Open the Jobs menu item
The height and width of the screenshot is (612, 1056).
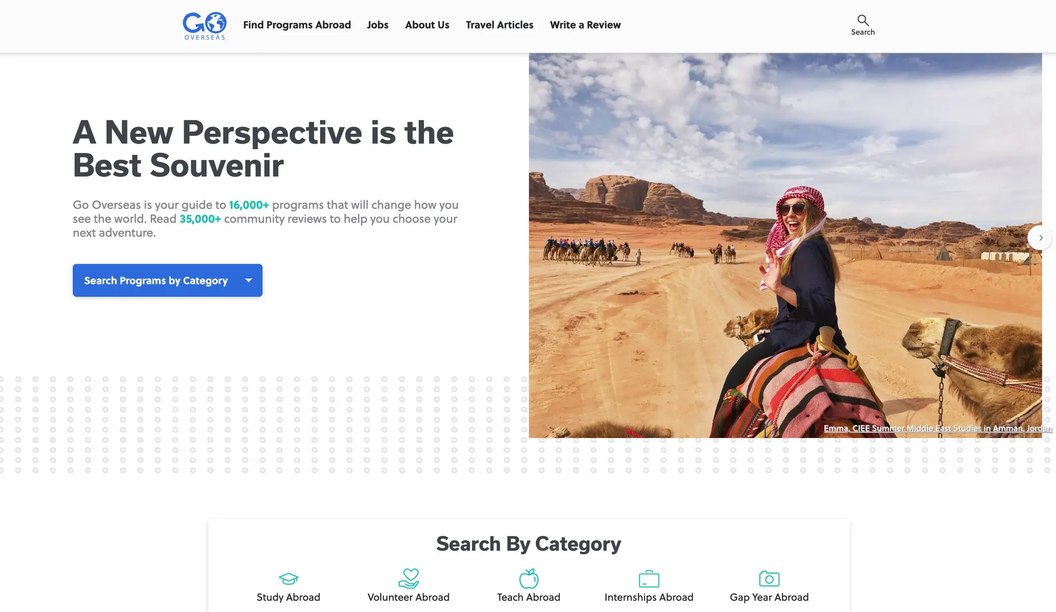pyautogui.click(x=378, y=25)
